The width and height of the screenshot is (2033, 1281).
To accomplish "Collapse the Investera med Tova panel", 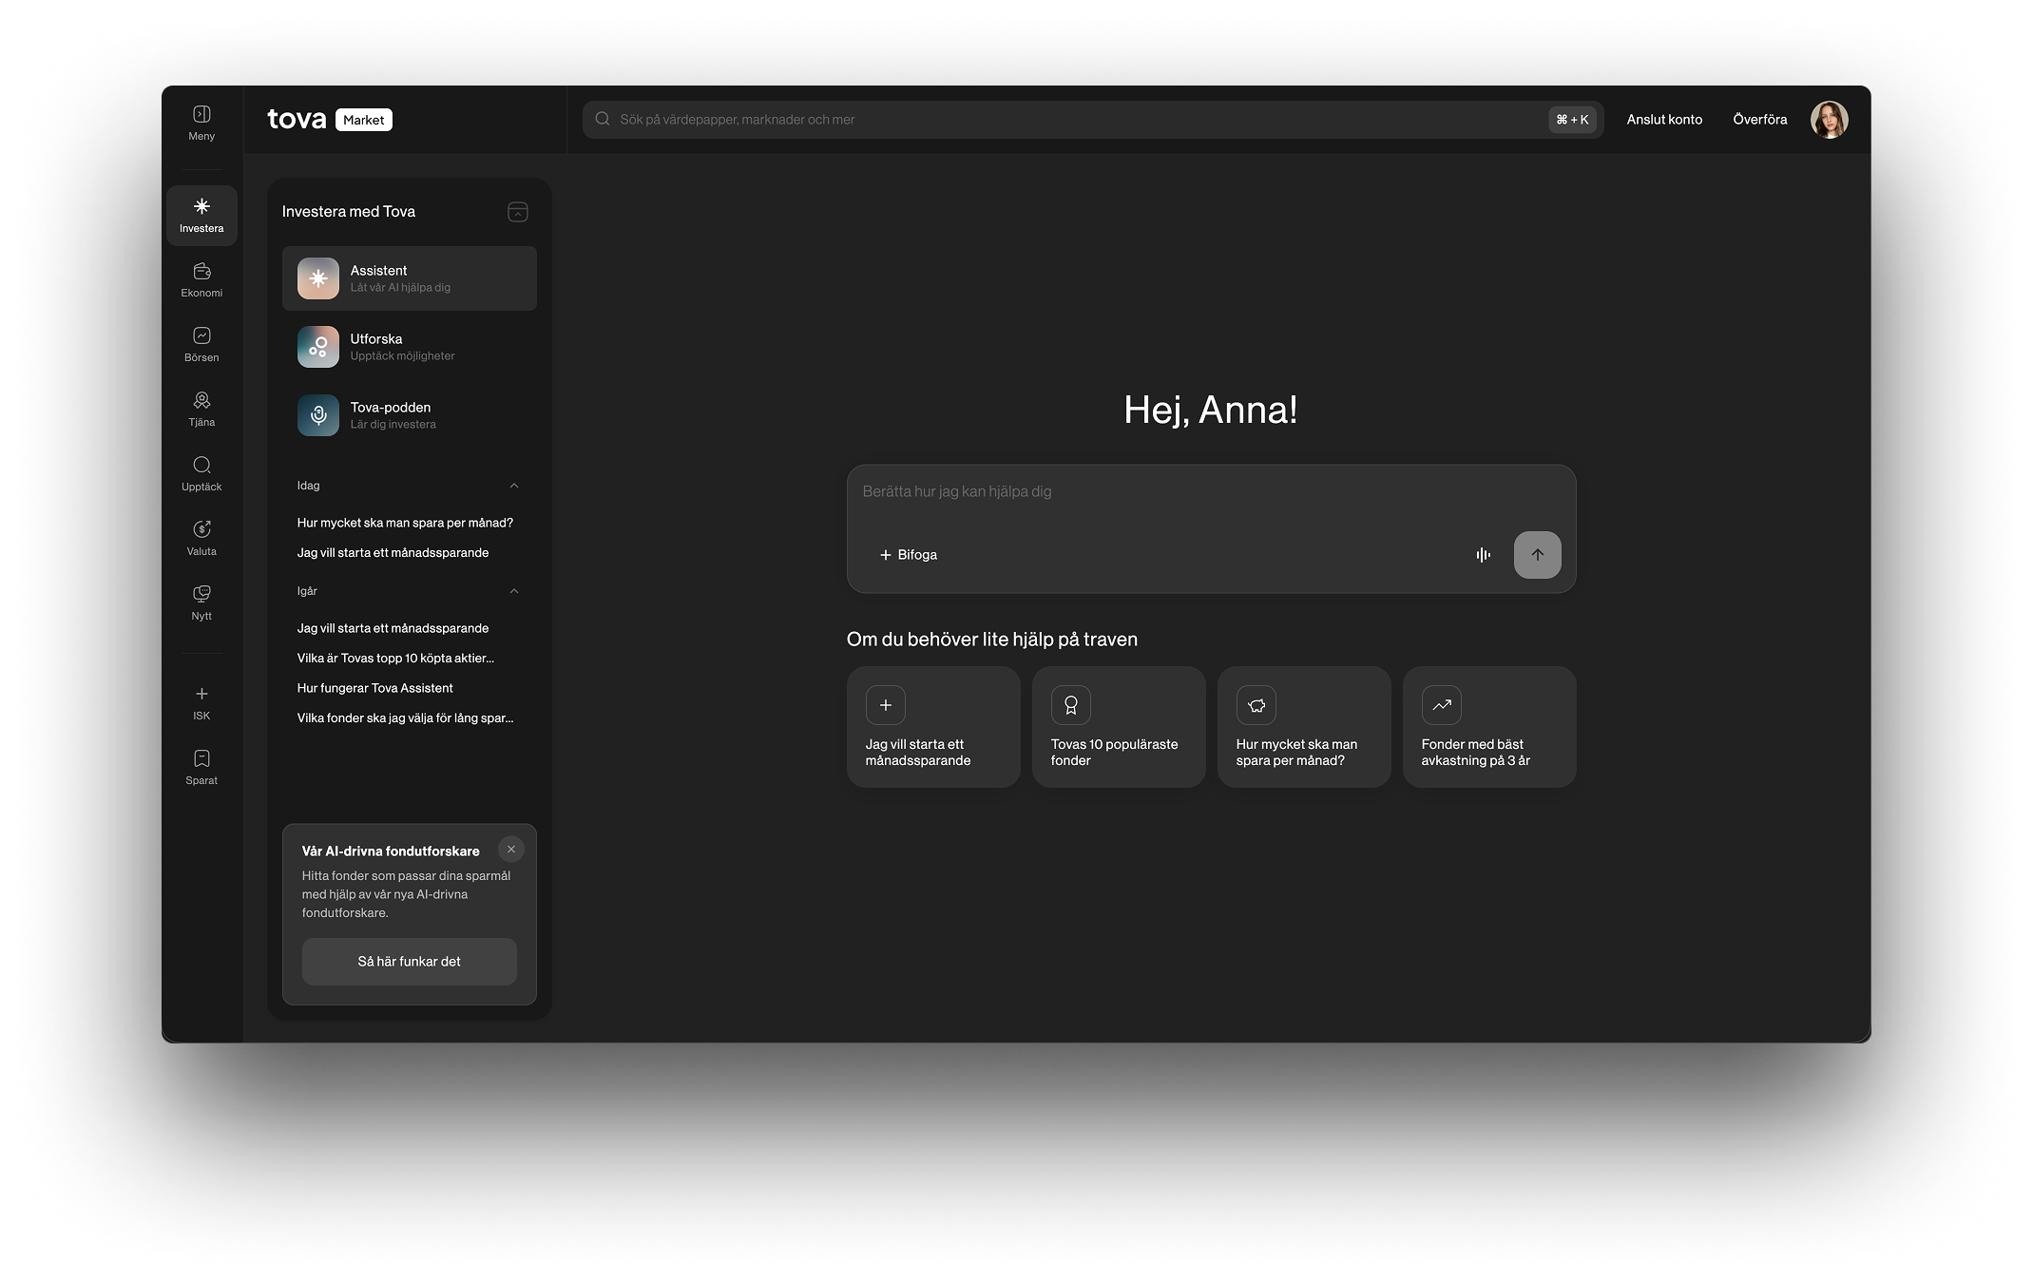I will 518,212.
